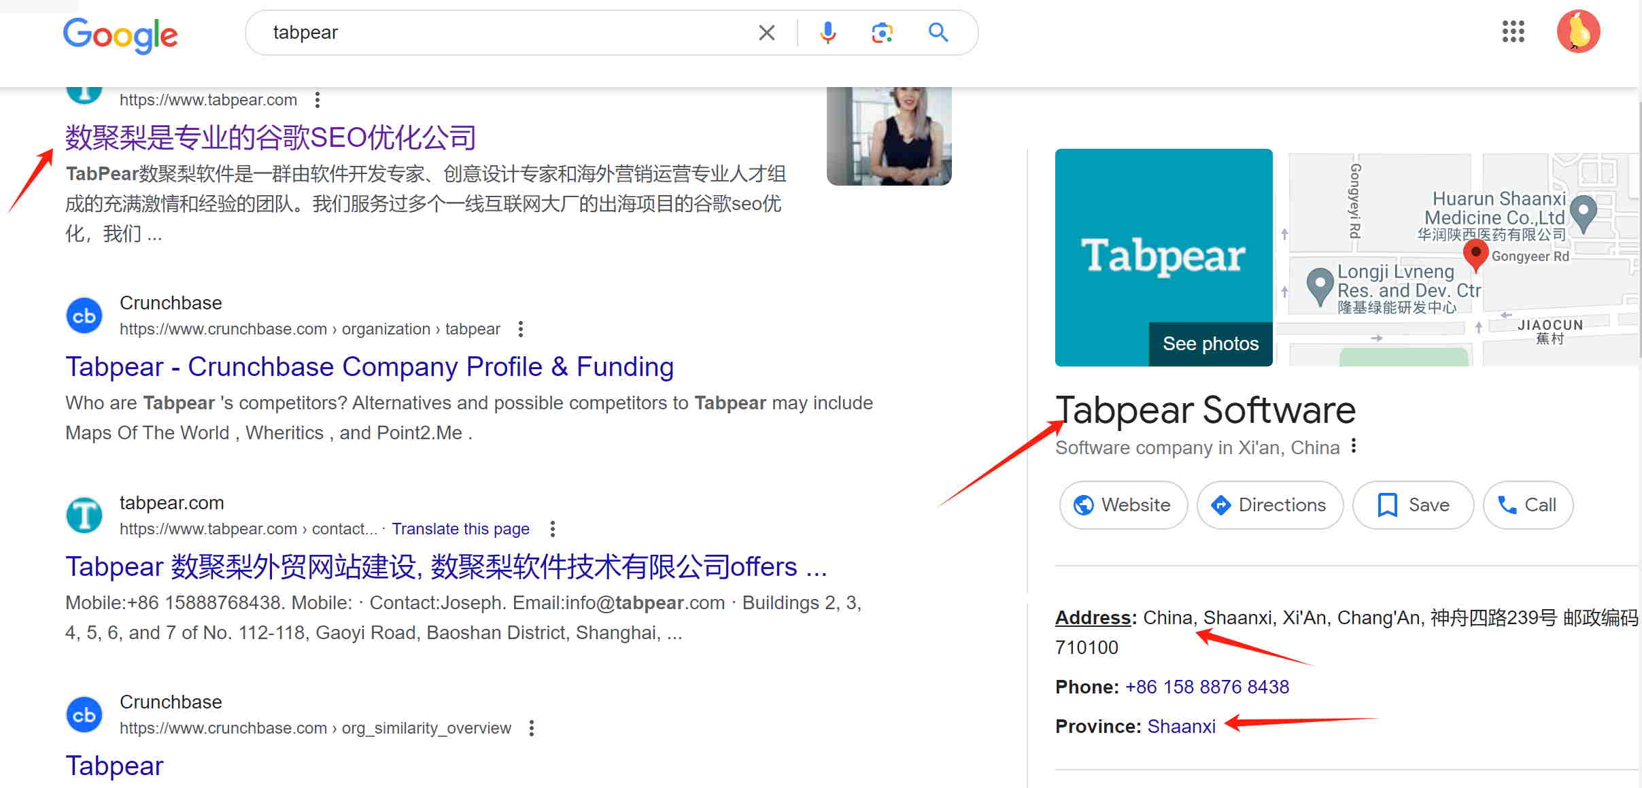Click the blue magnifier search icon
This screenshot has width=1642, height=788.
[x=938, y=32]
